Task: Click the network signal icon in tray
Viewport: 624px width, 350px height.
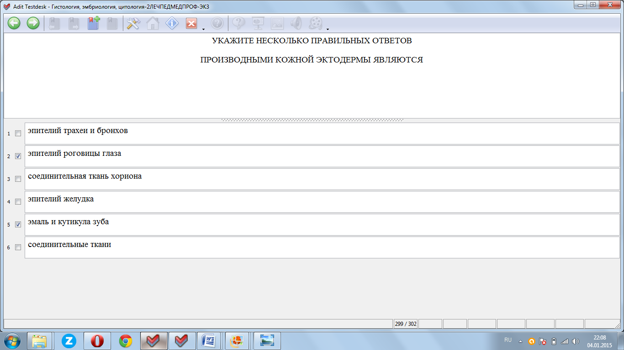Action: pos(565,341)
